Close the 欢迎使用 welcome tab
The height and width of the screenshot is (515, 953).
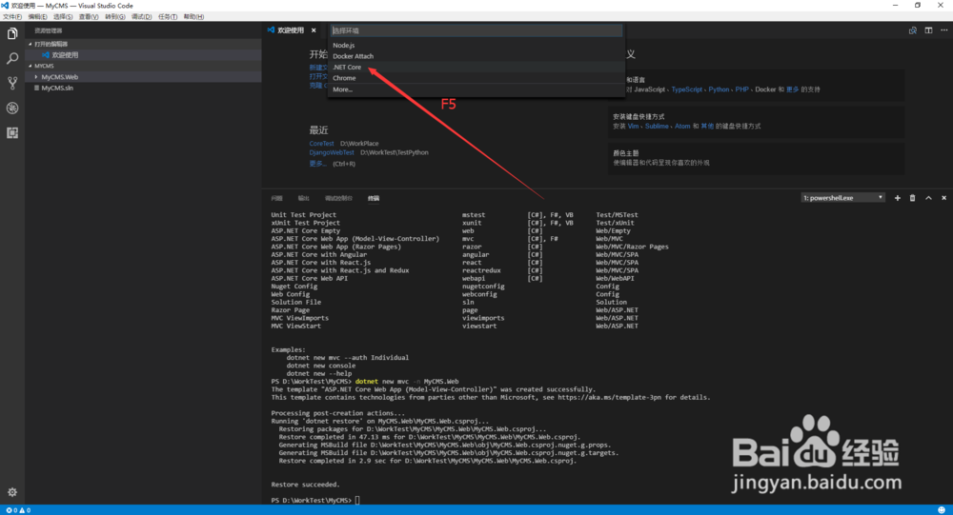tap(314, 30)
